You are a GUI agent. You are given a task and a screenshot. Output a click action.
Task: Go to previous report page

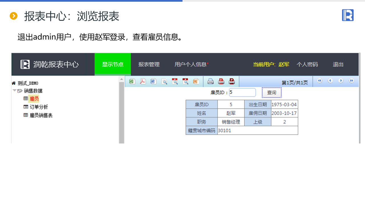(330, 81)
